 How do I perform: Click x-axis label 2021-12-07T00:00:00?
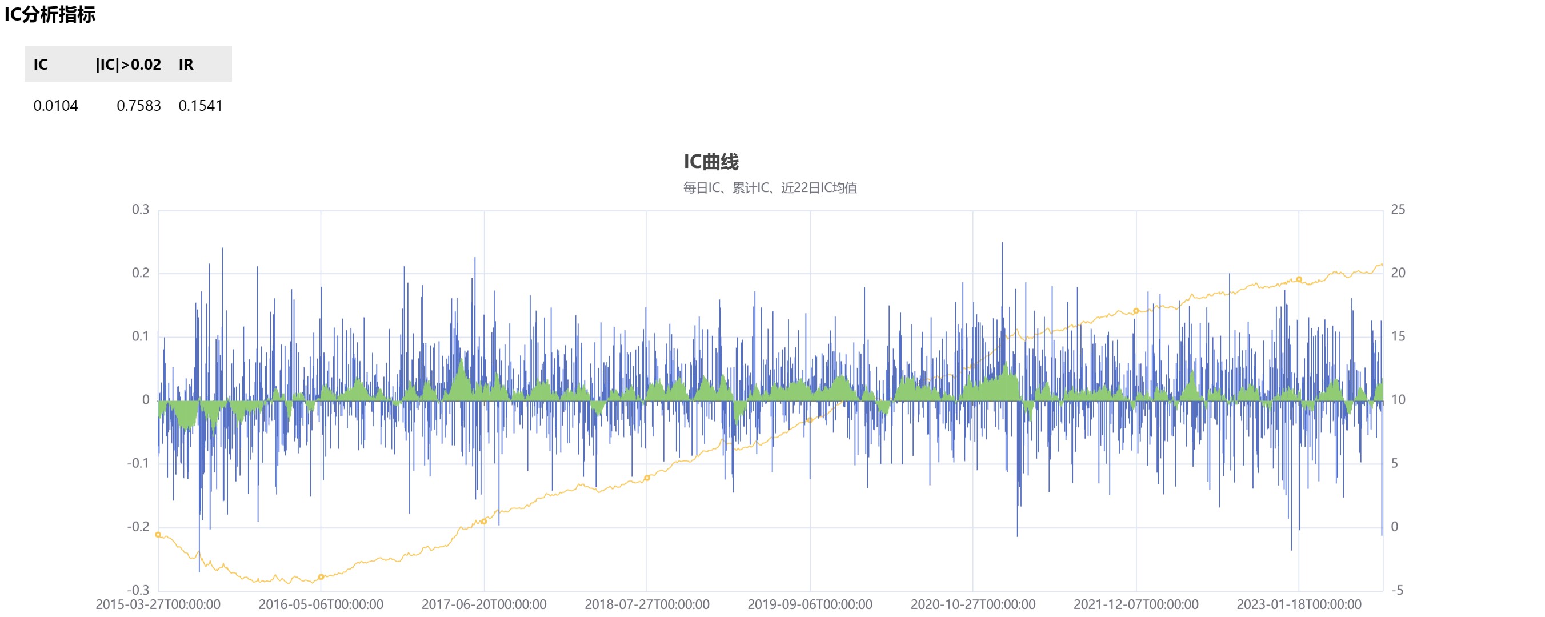click(x=1136, y=604)
